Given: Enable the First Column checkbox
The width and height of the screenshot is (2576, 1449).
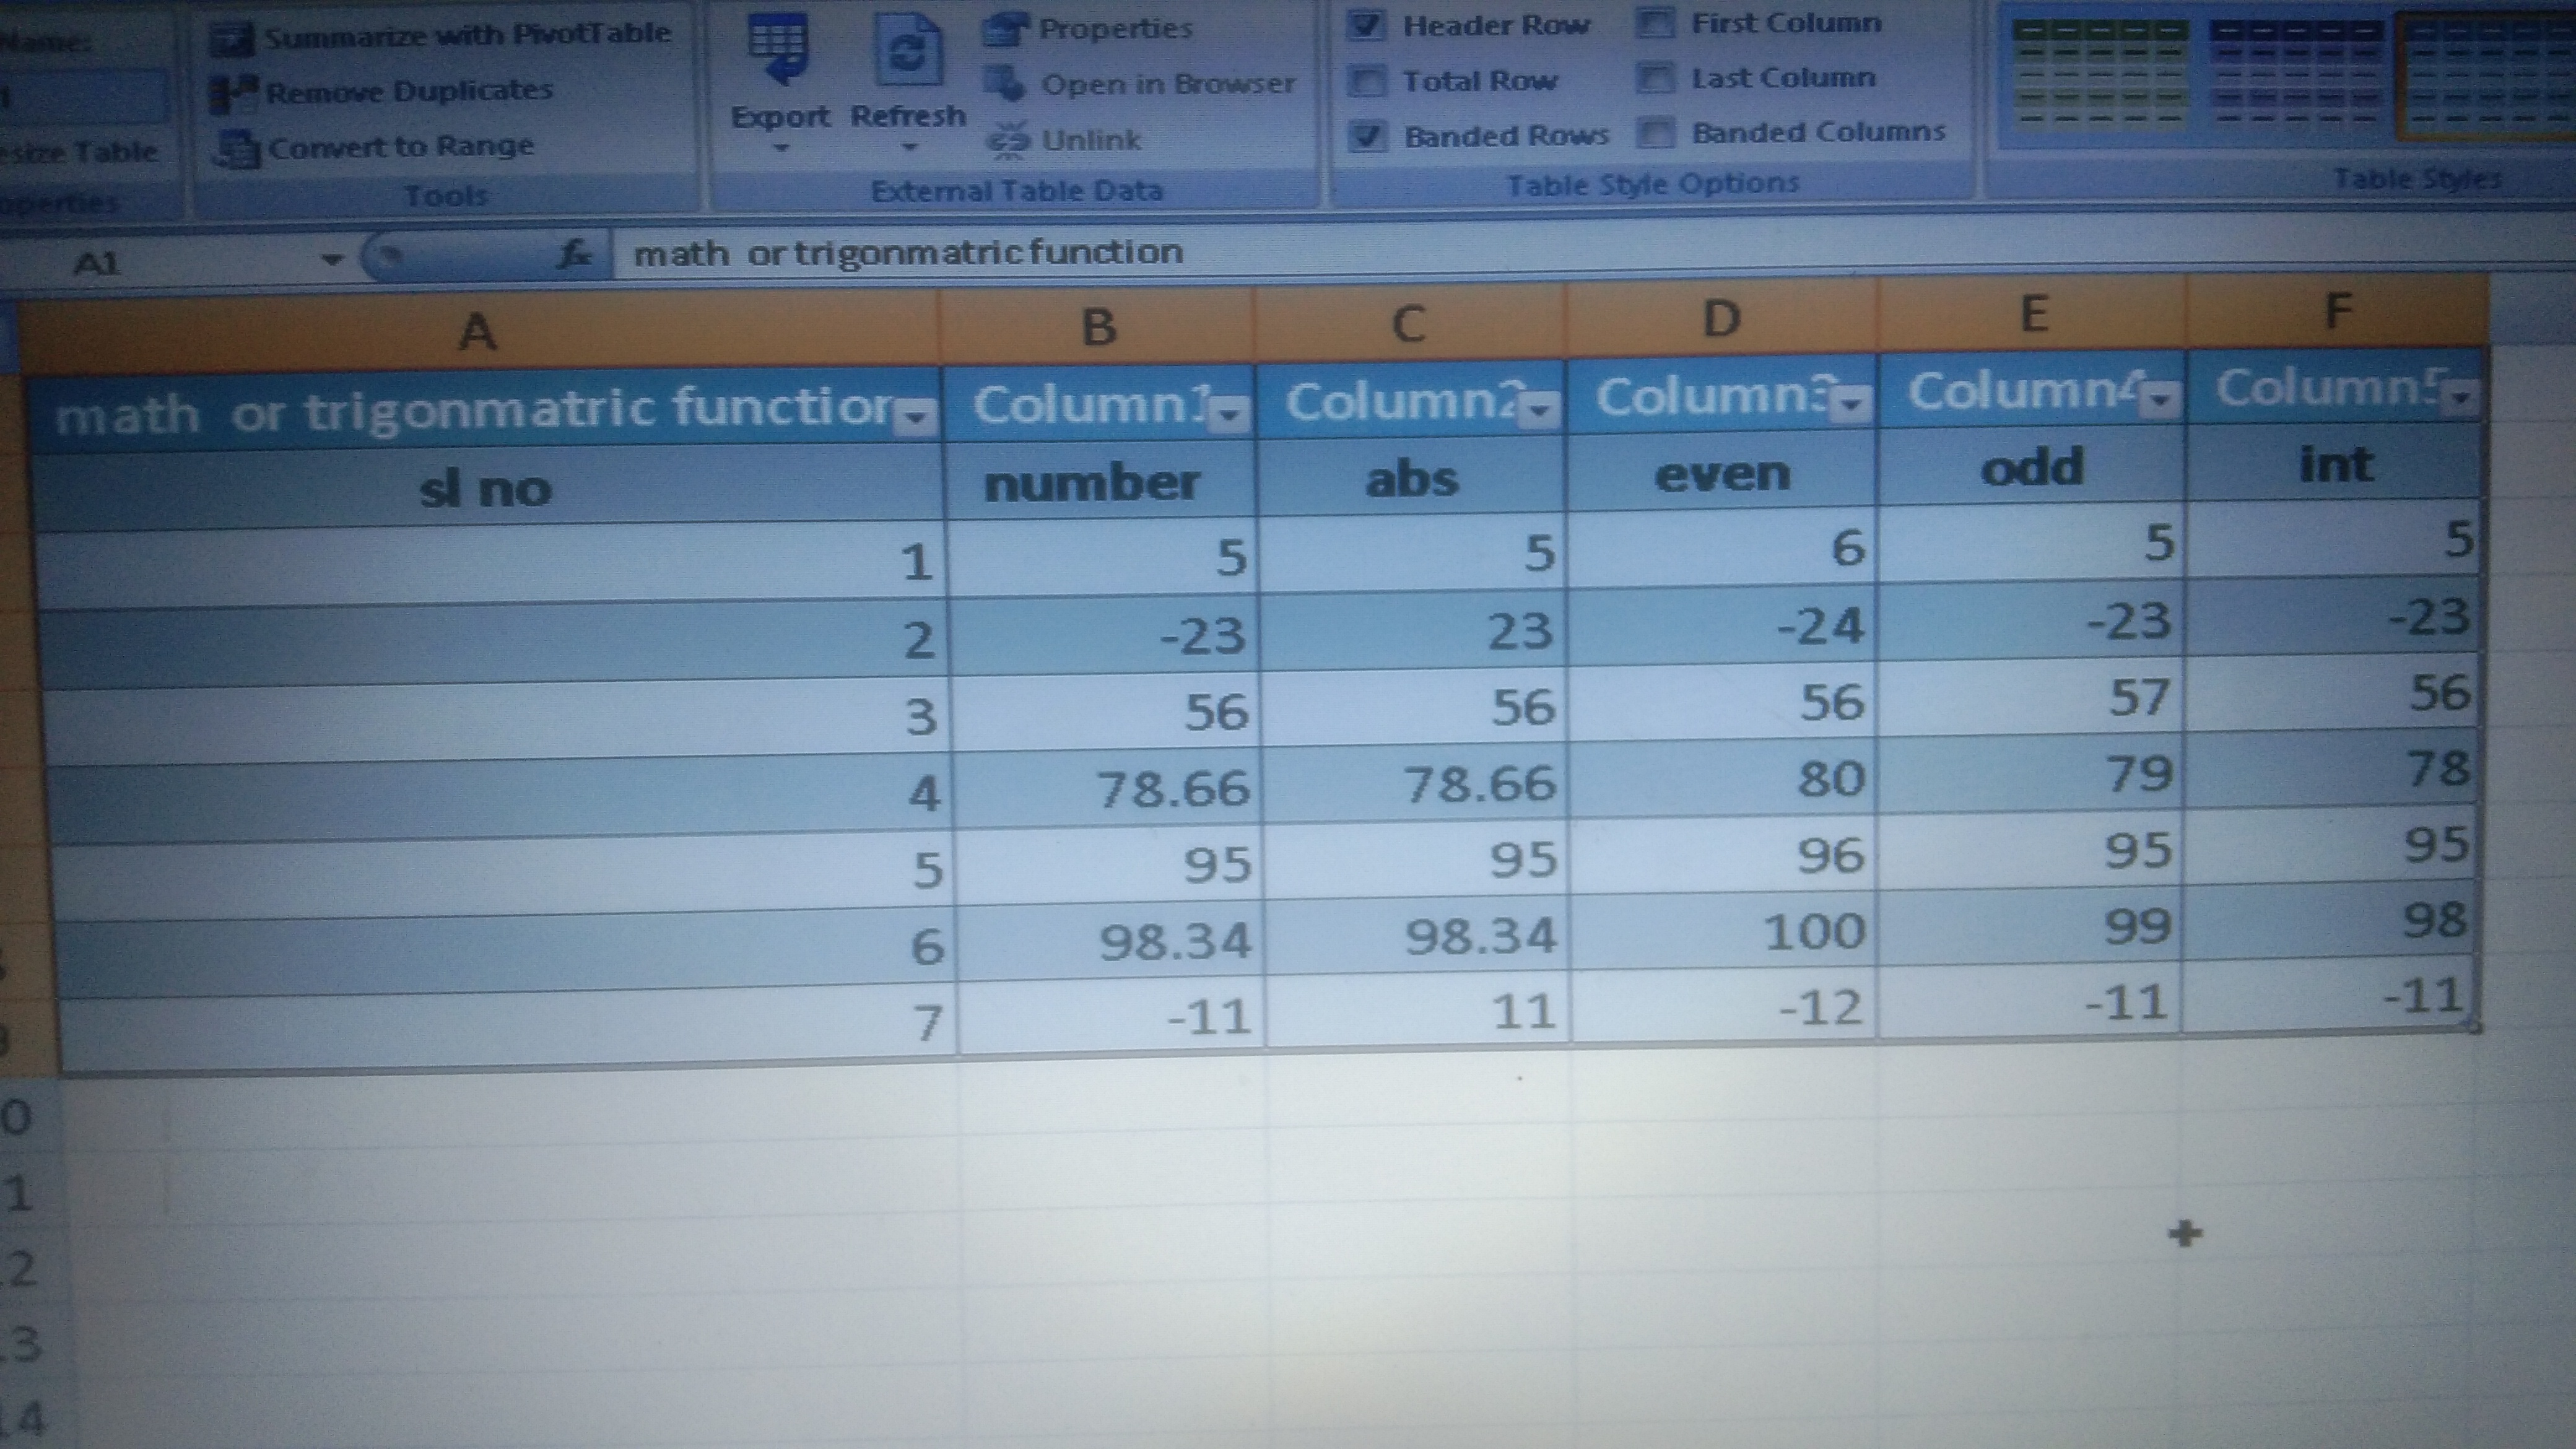Looking at the screenshot, I should pos(1655,23).
